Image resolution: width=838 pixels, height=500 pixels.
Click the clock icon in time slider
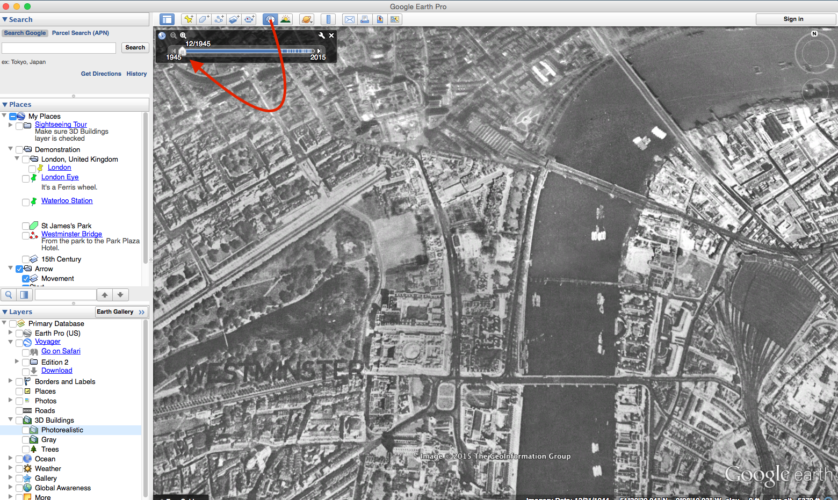(162, 35)
